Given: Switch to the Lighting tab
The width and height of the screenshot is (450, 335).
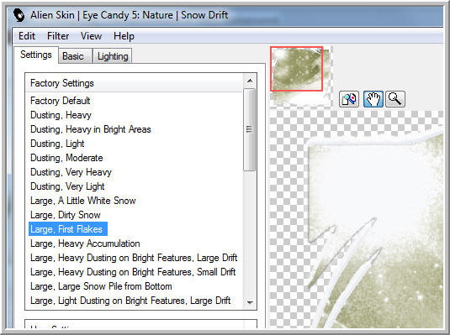Looking at the screenshot, I should coord(113,56).
